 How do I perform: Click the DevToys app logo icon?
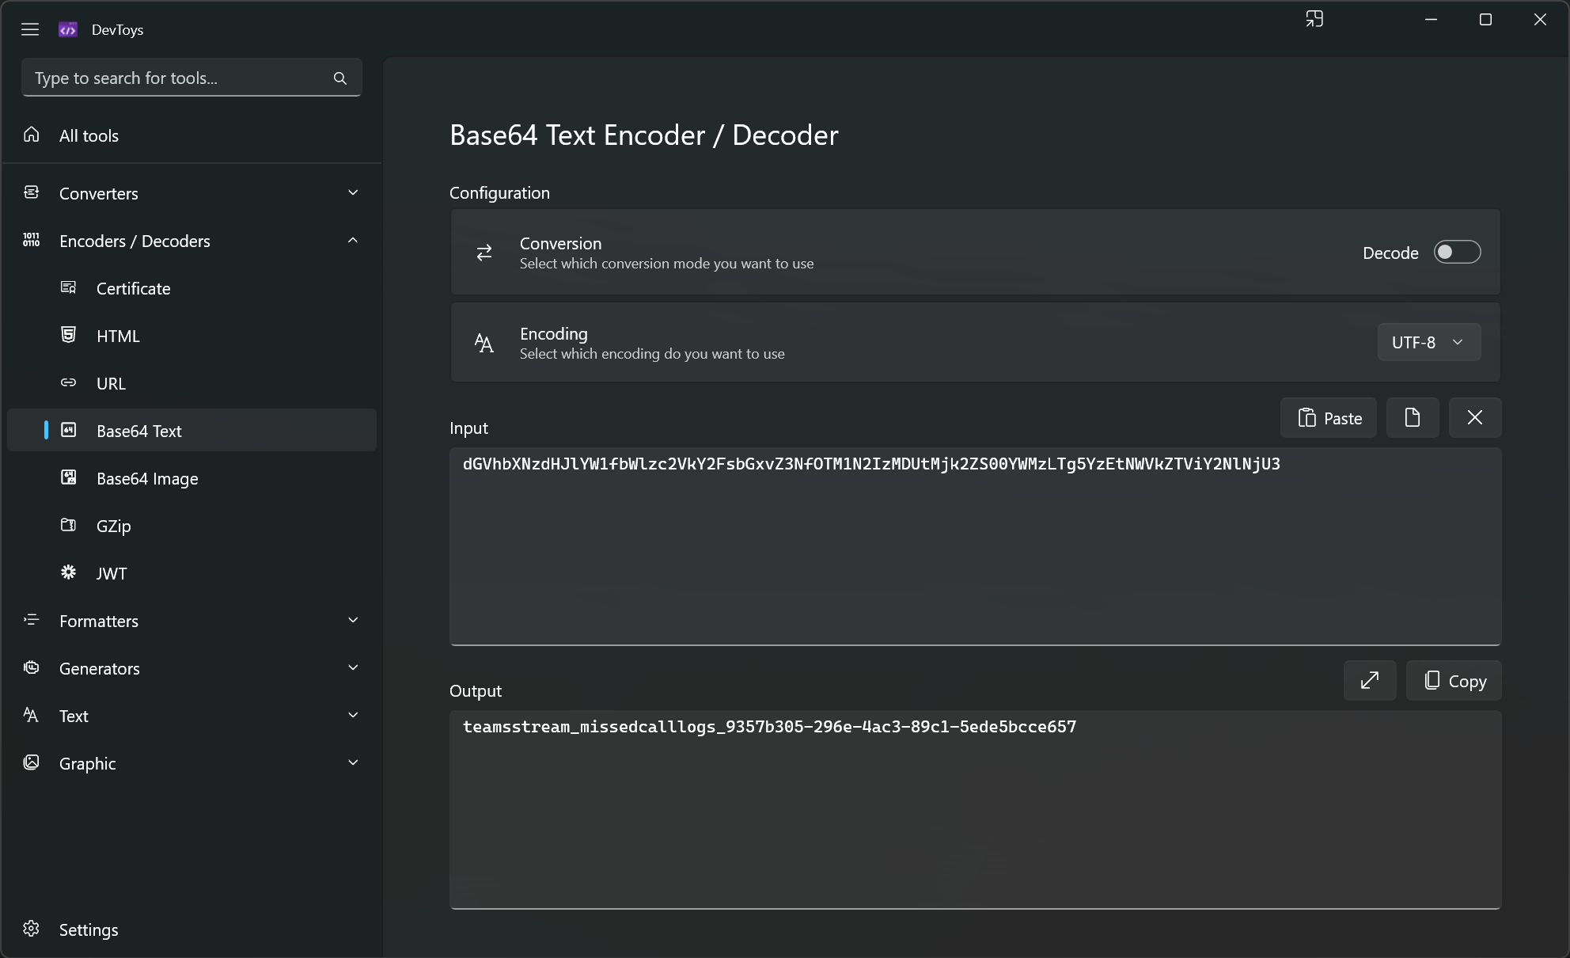click(68, 29)
